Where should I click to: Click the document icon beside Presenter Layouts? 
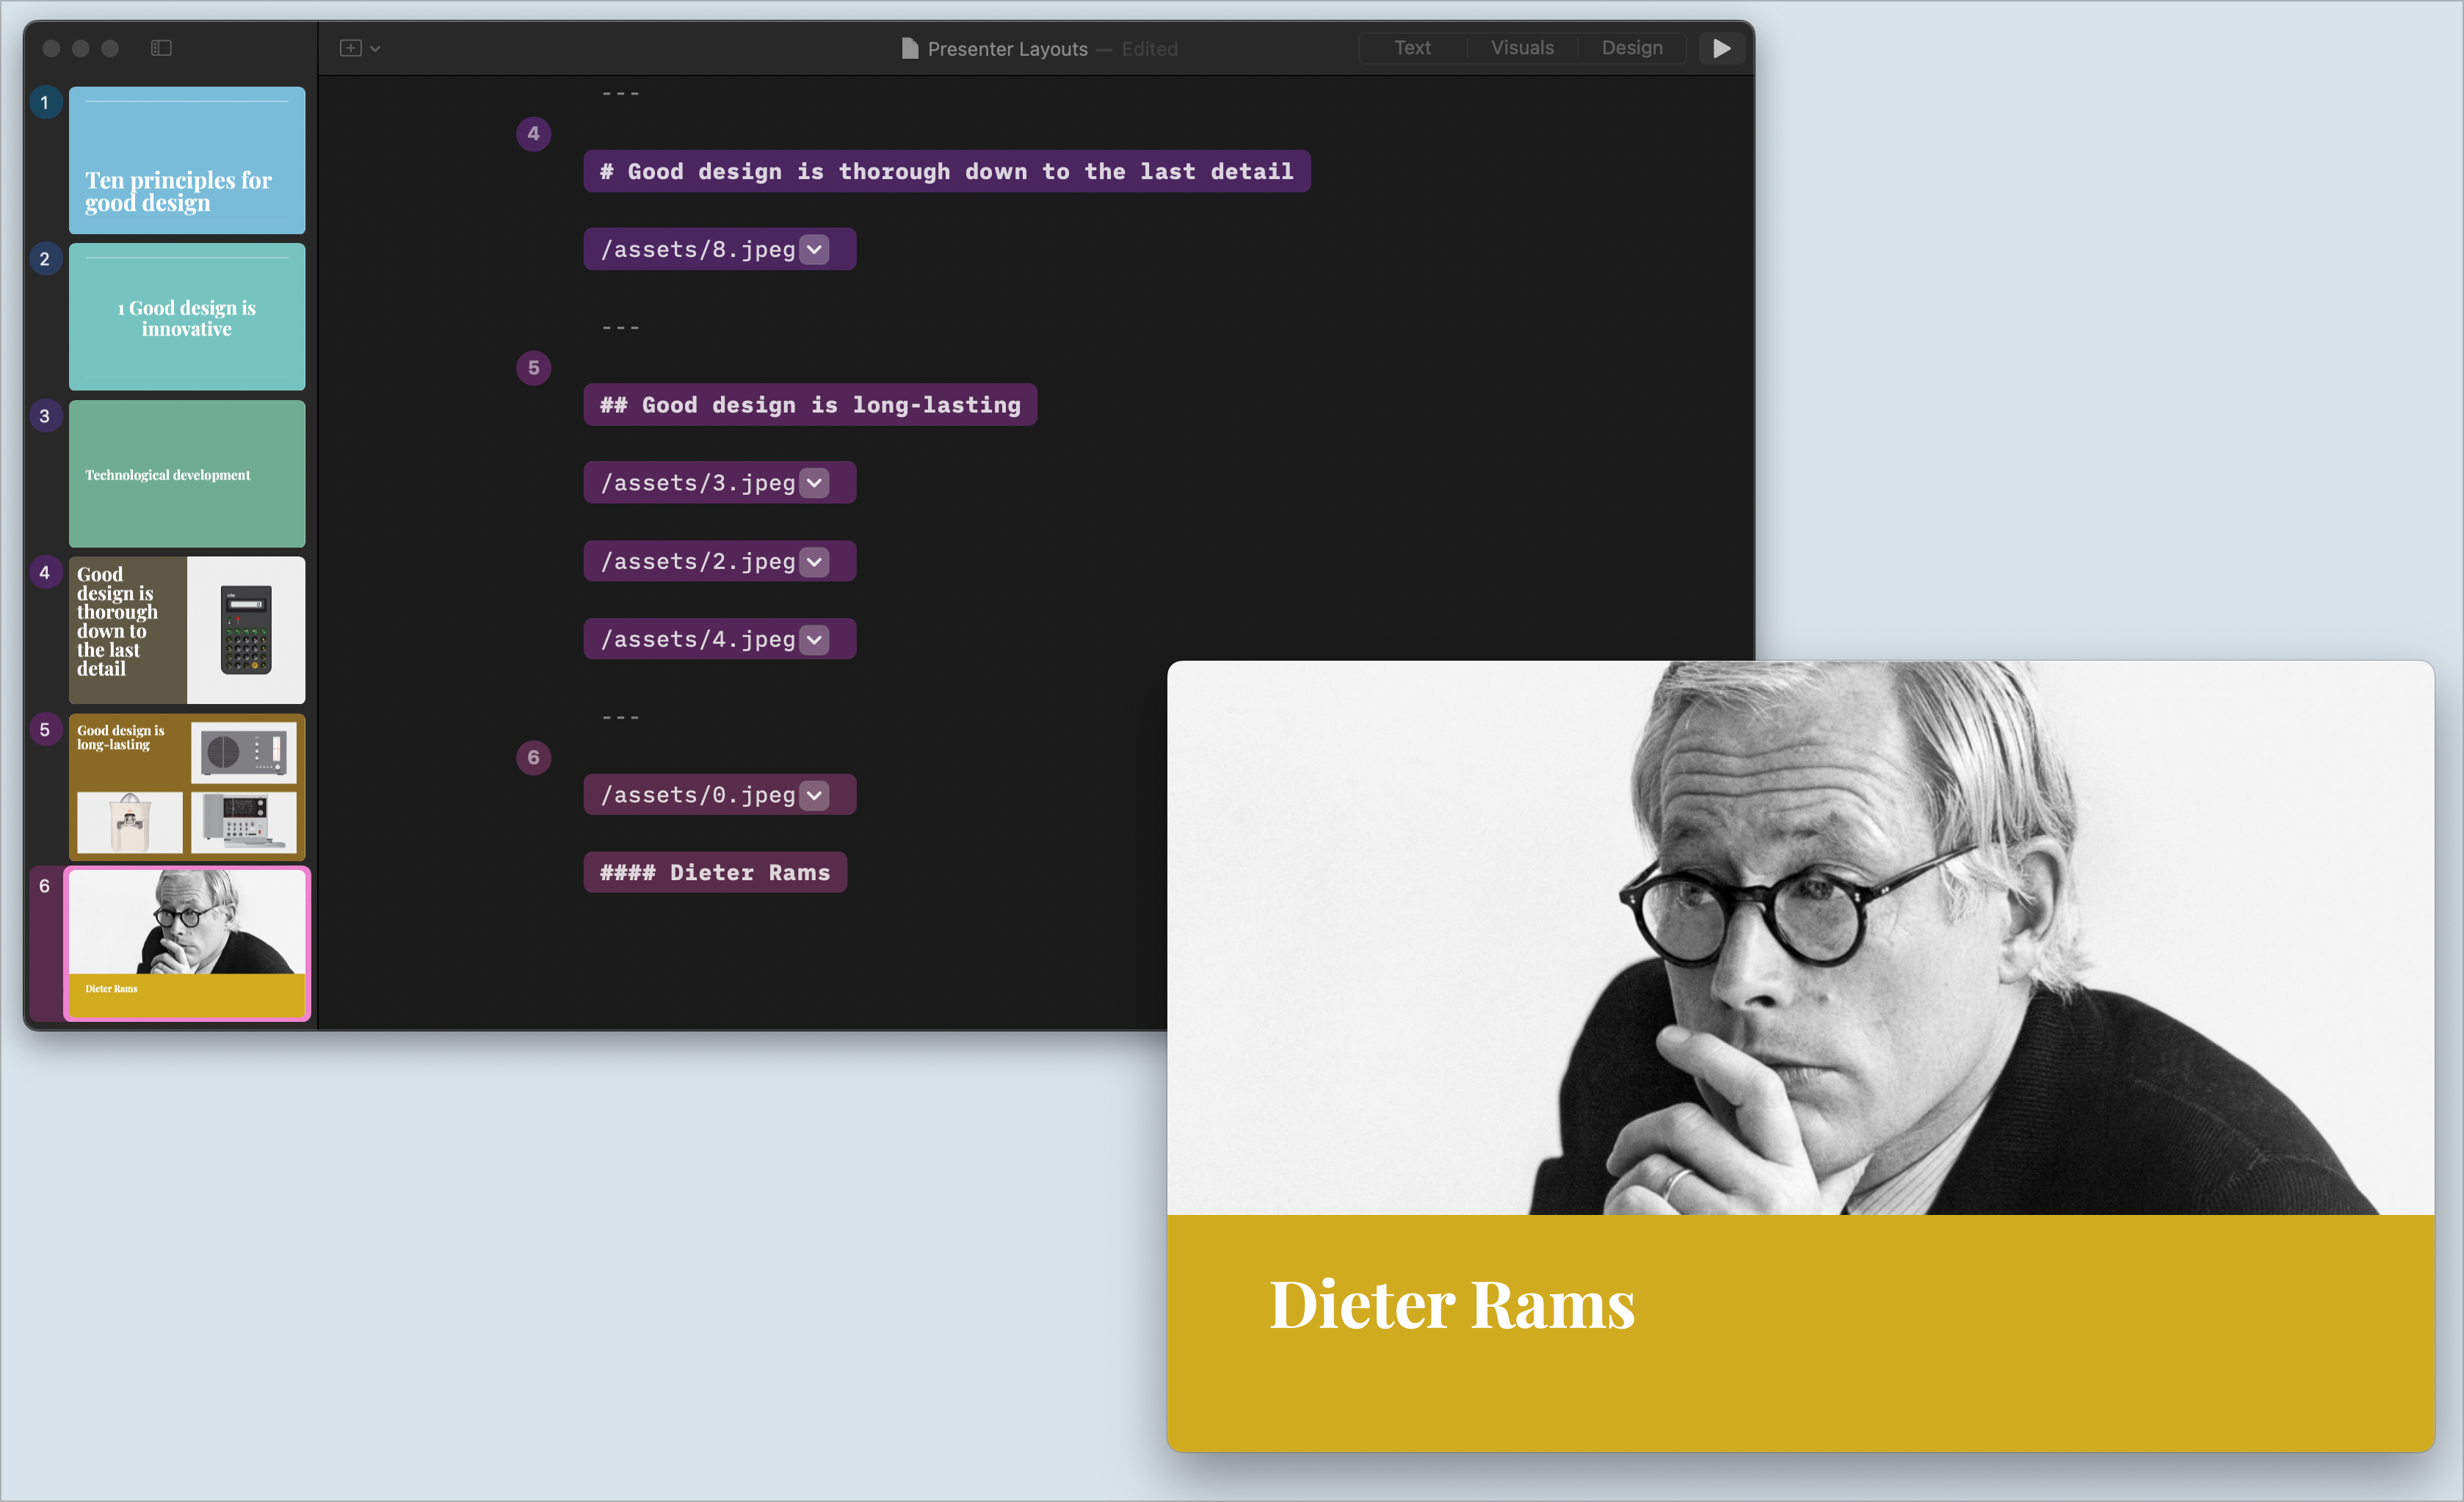[x=909, y=49]
